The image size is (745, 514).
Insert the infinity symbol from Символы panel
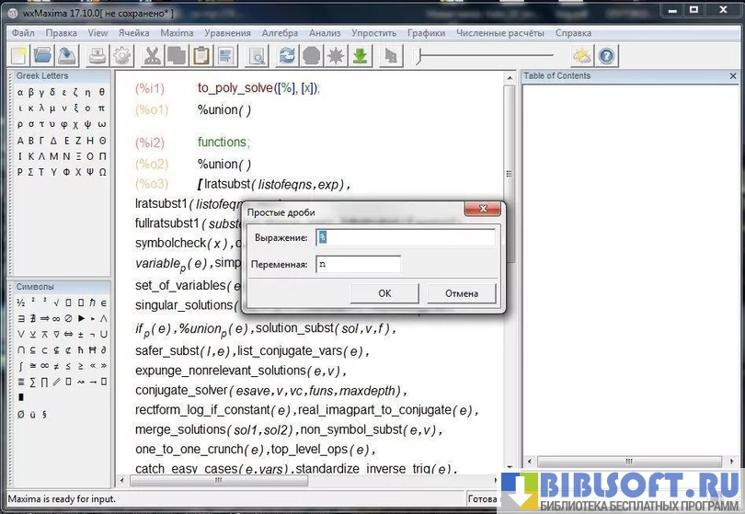(x=55, y=318)
